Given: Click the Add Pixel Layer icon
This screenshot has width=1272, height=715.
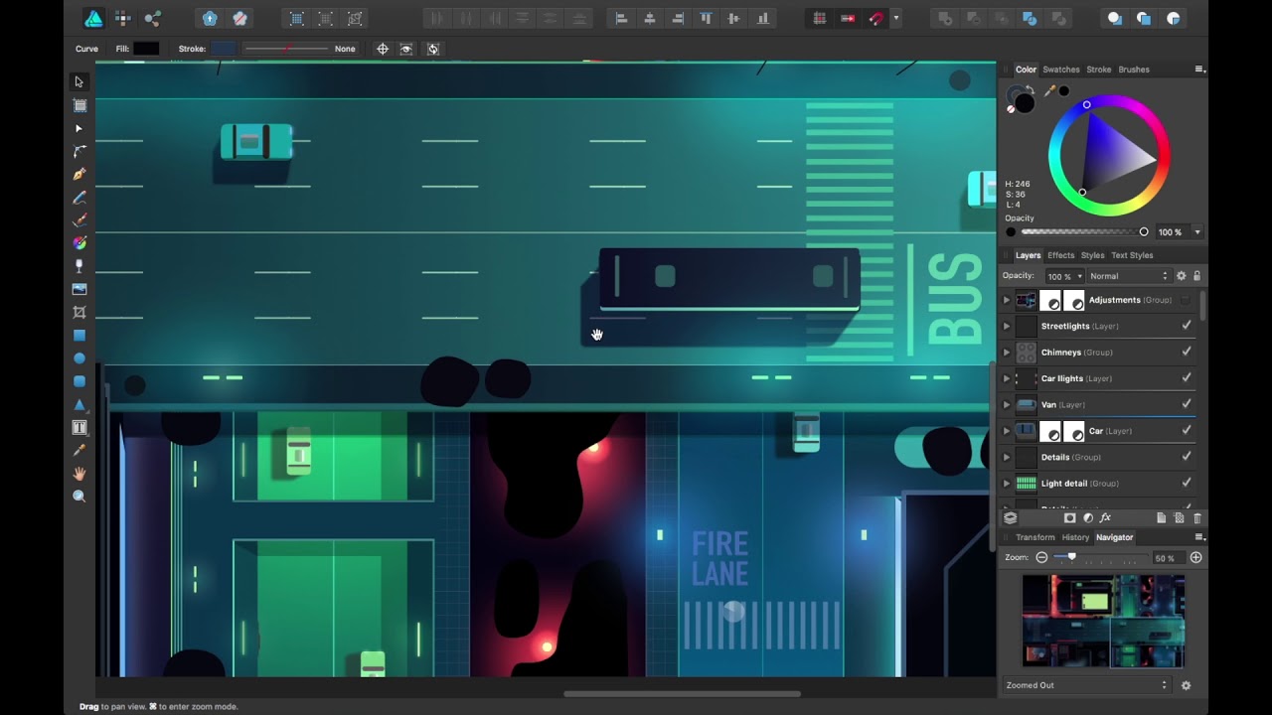Looking at the screenshot, I should 1179,518.
